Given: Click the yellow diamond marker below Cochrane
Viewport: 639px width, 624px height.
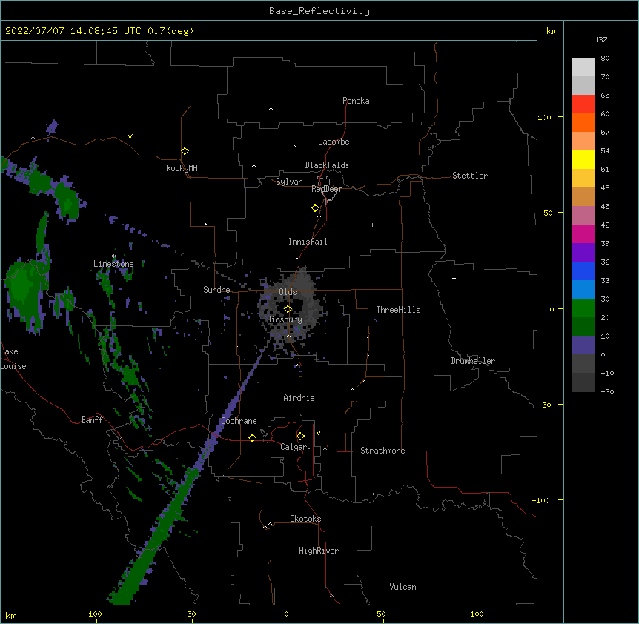Looking at the screenshot, I should click(252, 437).
